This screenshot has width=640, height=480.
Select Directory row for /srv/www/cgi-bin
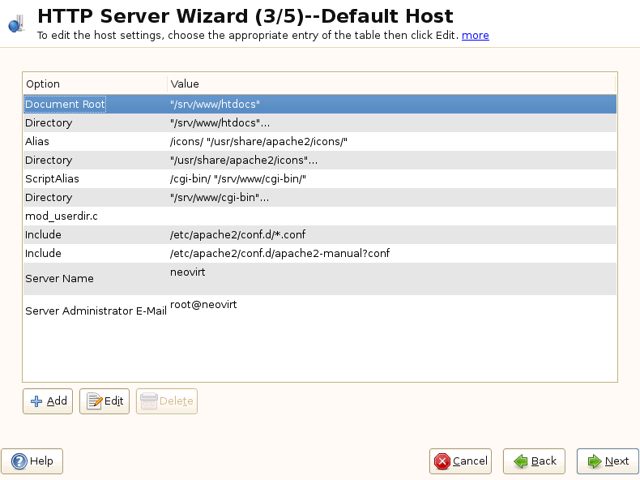(319, 198)
